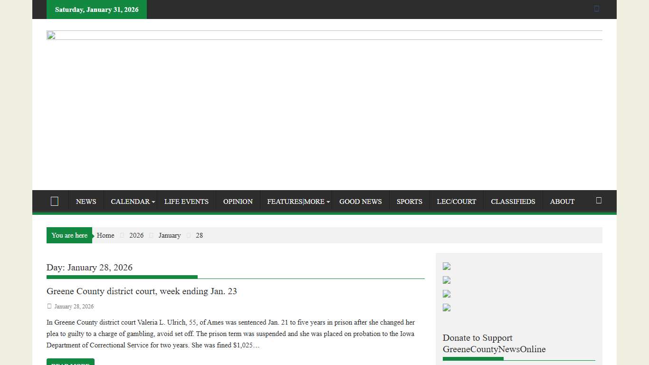Open the LIFE EVENTS page
649x365 pixels.
(186, 202)
